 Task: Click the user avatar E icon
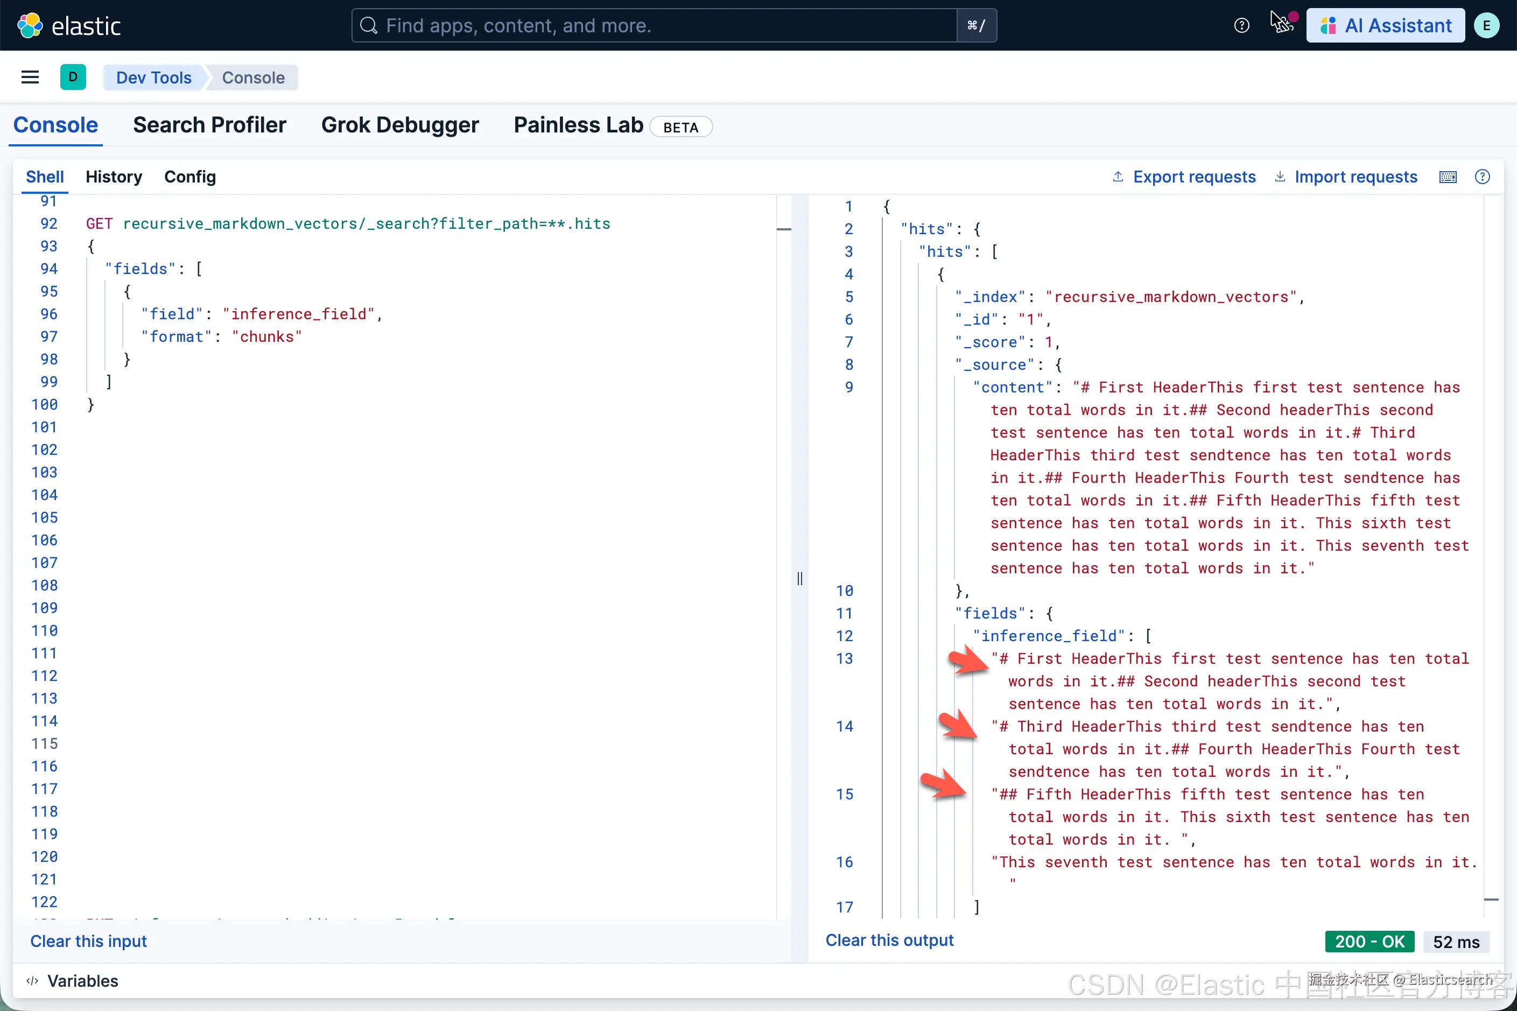1486,26
